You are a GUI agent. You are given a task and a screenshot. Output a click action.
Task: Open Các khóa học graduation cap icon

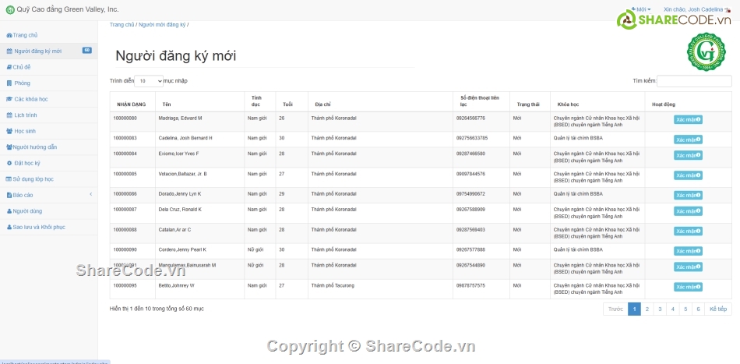click(9, 99)
